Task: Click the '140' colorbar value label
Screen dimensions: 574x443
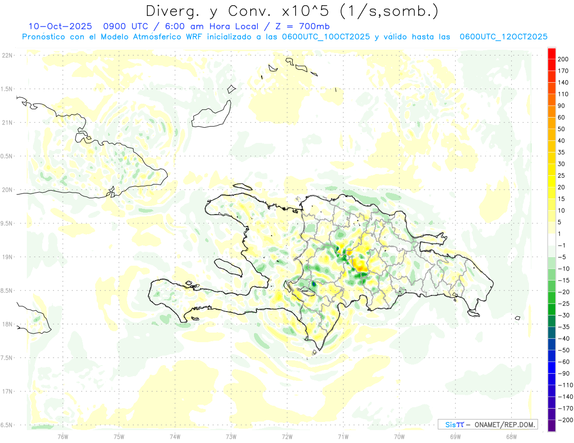Action: pyautogui.click(x=563, y=83)
